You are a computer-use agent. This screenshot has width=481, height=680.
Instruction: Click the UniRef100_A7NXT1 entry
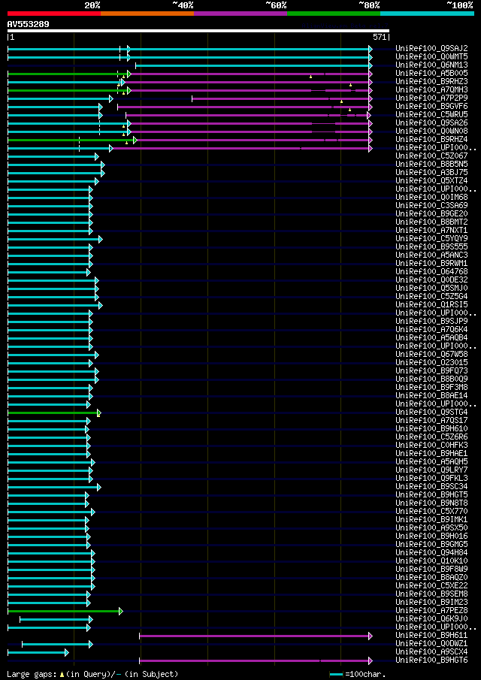[432, 230]
